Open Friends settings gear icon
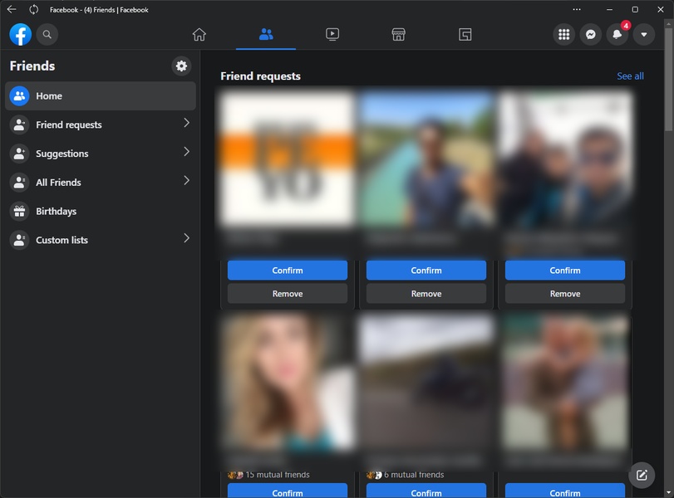Viewport: 674px width, 498px height. coord(181,66)
